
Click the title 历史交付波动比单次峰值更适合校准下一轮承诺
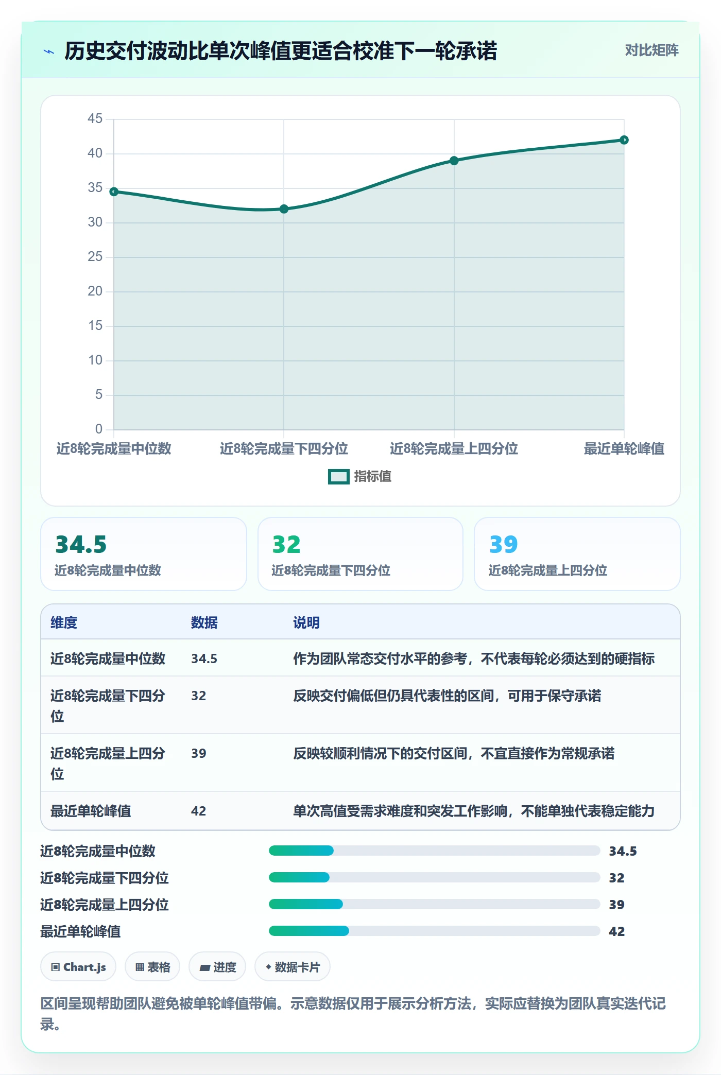281,51
